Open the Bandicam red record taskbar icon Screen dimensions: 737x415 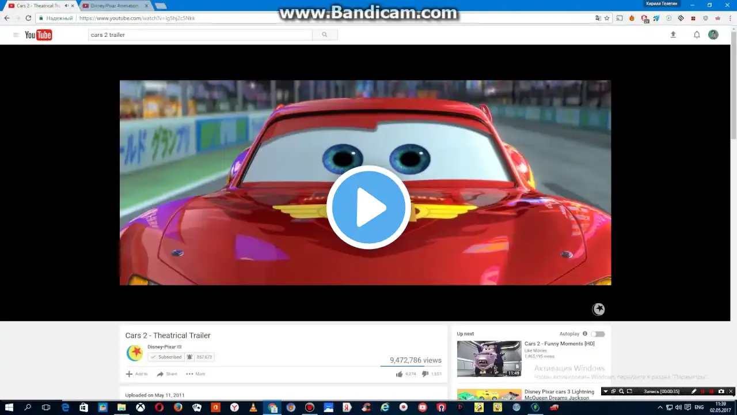[310, 408]
